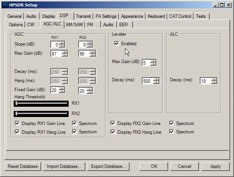The width and height of the screenshot is (234, 177).
Task: Minimize the HPSDR Setup window
Action: pos(215,5)
